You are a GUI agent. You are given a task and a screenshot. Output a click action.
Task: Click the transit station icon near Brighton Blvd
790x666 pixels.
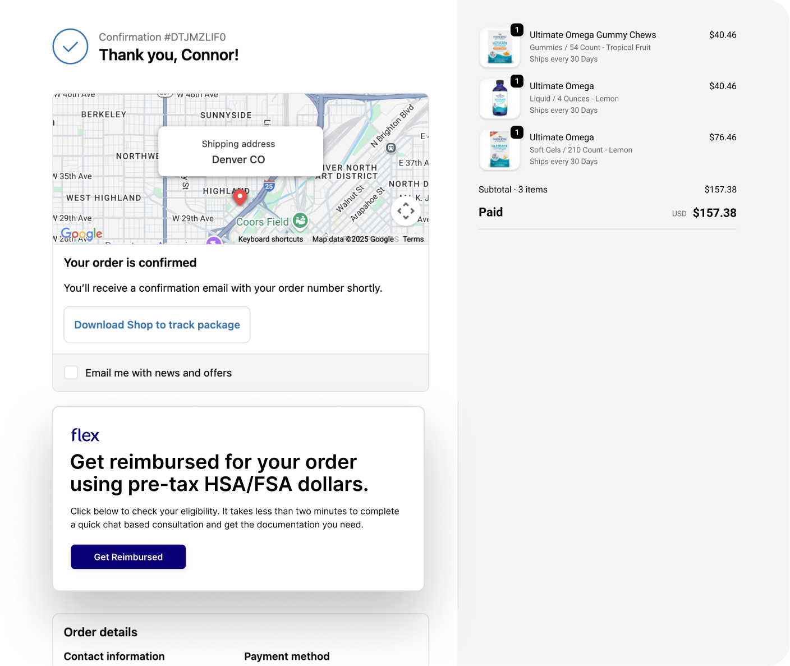[x=391, y=148]
